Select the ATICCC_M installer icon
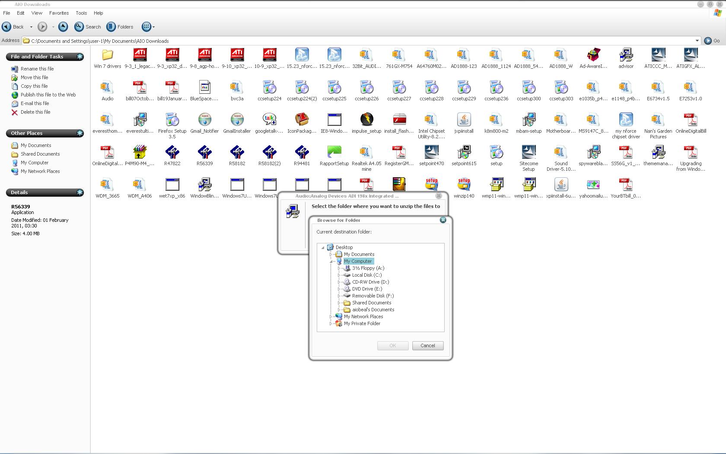 point(659,55)
